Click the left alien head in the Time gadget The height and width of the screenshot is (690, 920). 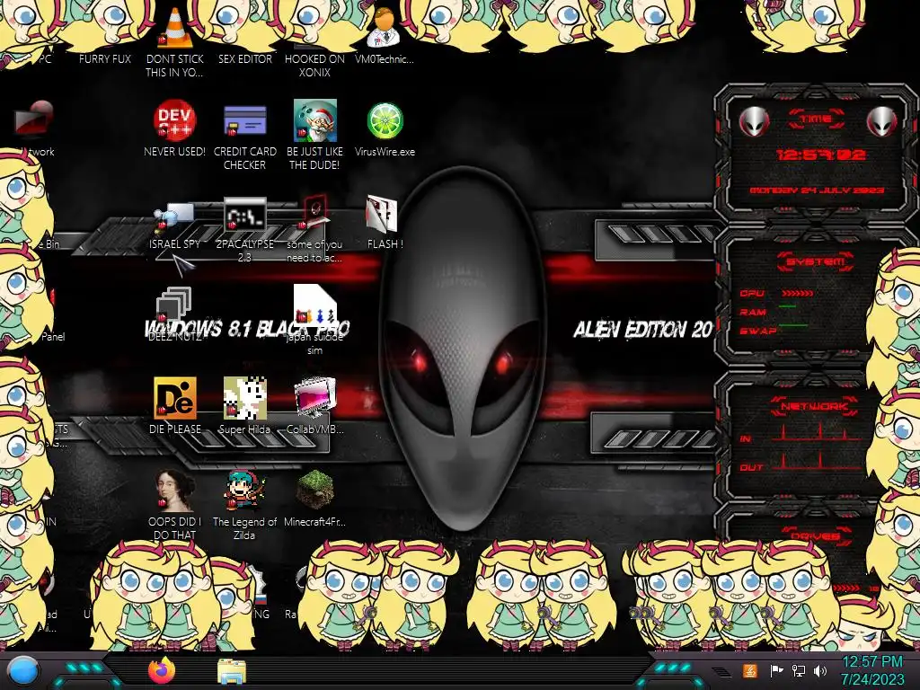point(754,122)
